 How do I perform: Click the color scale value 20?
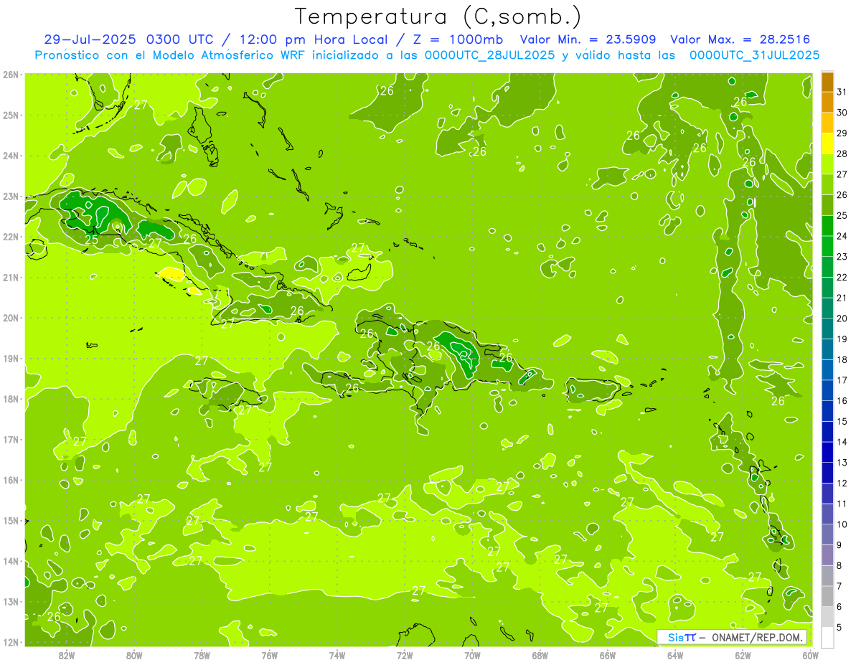pyautogui.click(x=842, y=319)
